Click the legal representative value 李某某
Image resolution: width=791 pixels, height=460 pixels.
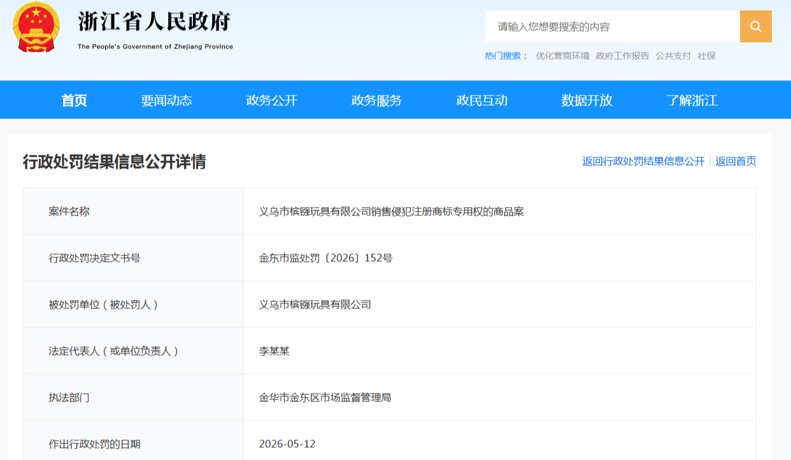[274, 351]
